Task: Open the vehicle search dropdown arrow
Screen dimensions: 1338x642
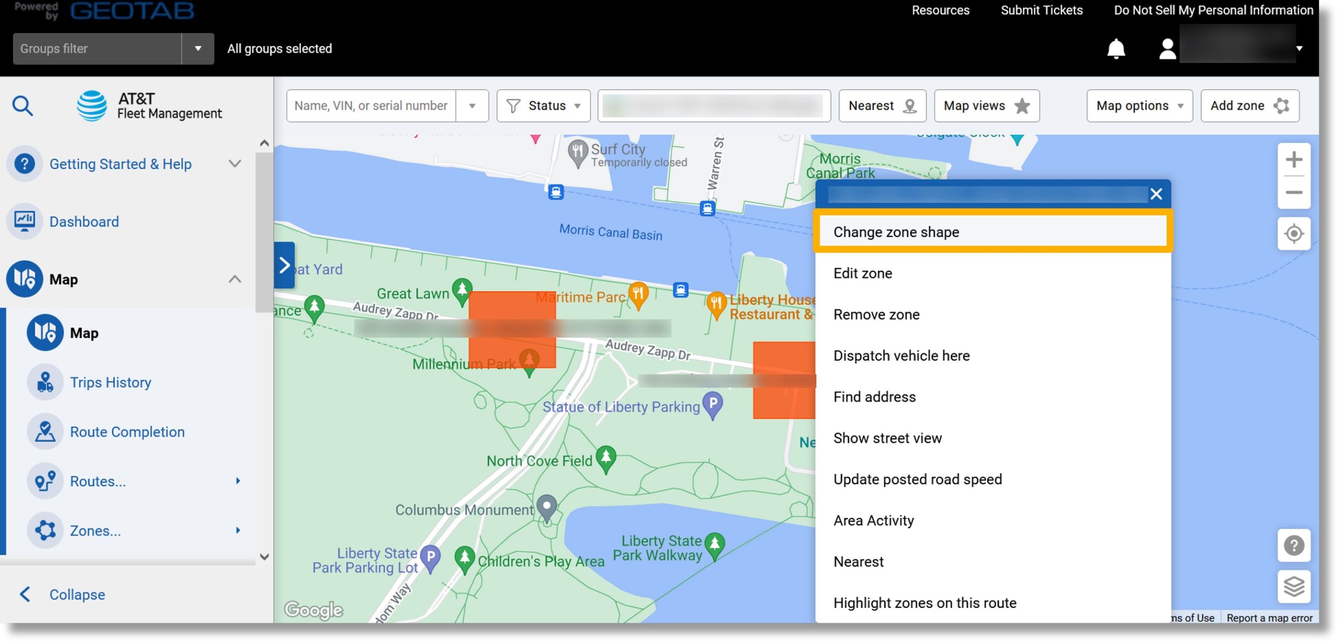Action: (472, 106)
